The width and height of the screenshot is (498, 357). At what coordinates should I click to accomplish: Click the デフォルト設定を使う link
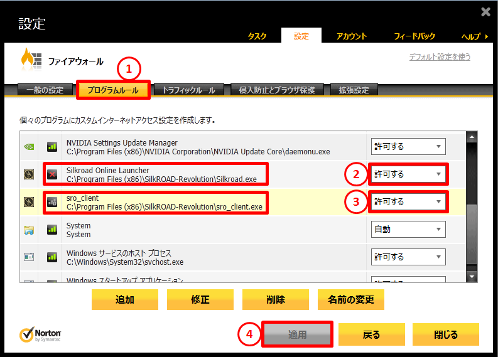click(x=440, y=57)
